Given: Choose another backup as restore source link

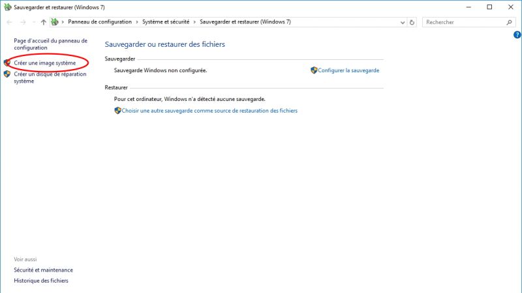Looking at the screenshot, I should coord(209,111).
